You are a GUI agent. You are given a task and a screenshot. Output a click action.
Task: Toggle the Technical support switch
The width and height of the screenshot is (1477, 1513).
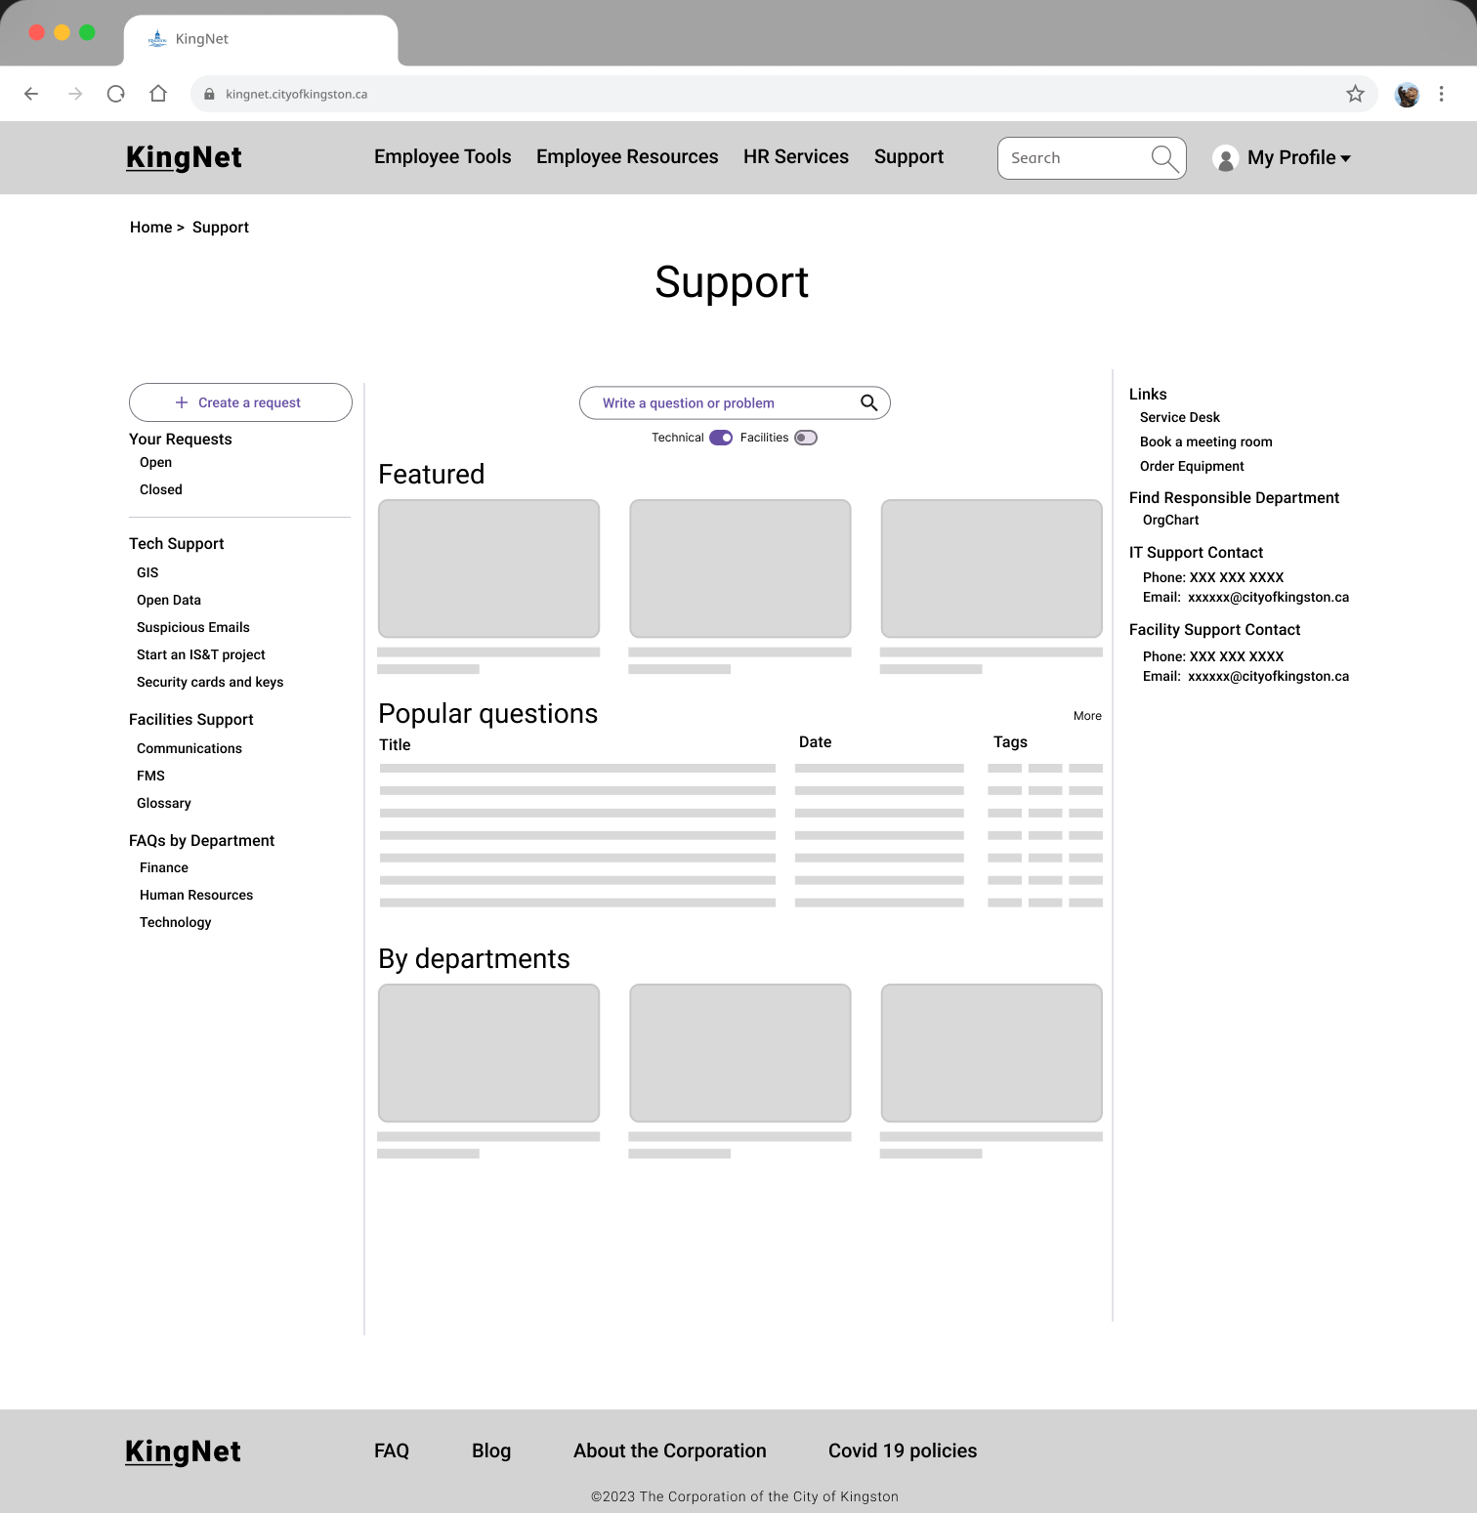click(x=720, y=438)
